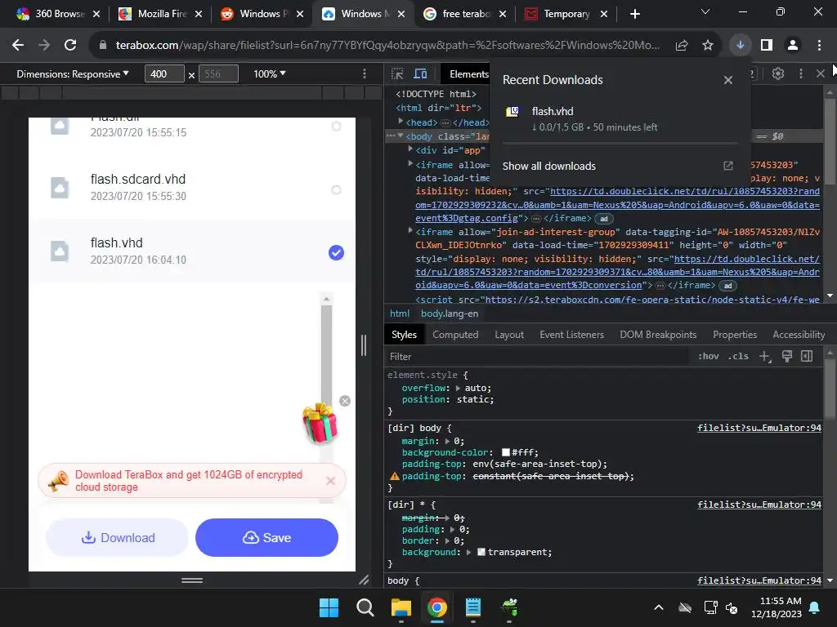Click the #fff background-color swatch
This screenshot has width=837, height=627.
point(505,452)
